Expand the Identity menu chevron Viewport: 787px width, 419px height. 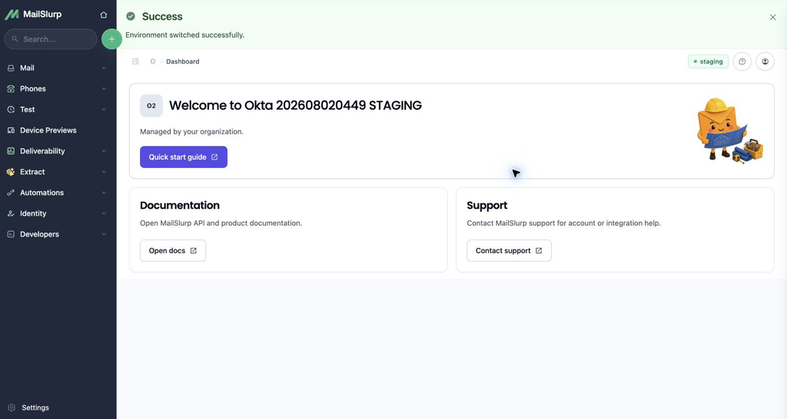pyautogui.click(x=104, y=213)
